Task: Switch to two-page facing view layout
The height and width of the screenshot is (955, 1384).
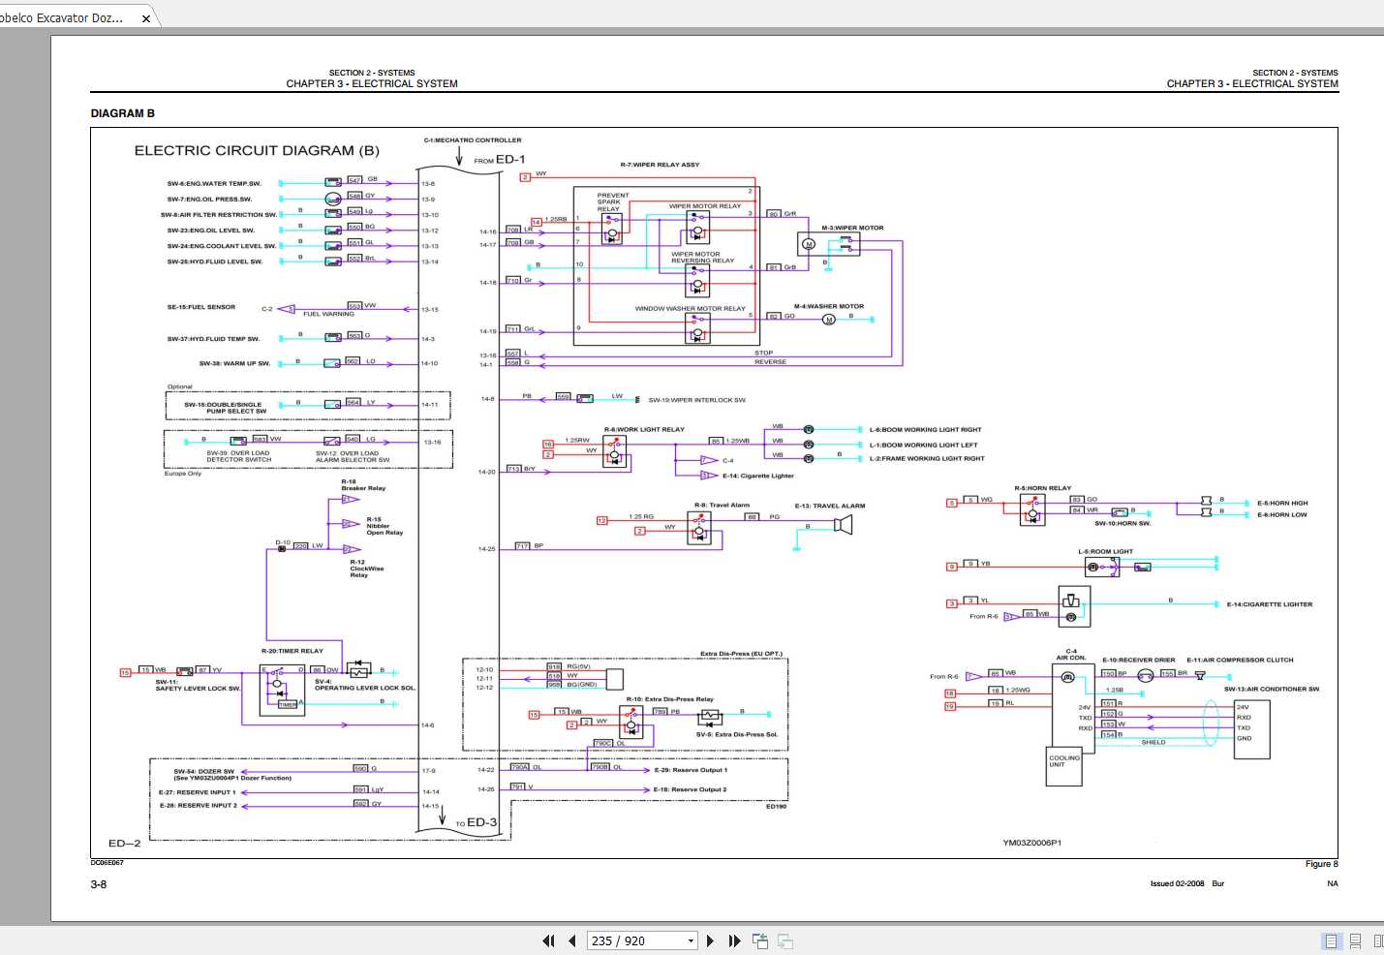Action: [1378, 940]
